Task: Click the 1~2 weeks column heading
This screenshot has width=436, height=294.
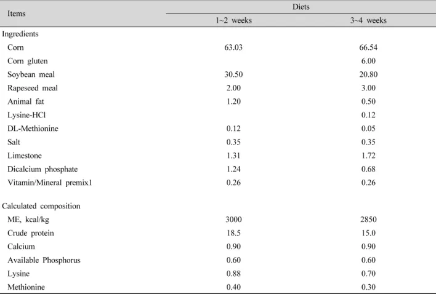Action: tap(233, 20)
